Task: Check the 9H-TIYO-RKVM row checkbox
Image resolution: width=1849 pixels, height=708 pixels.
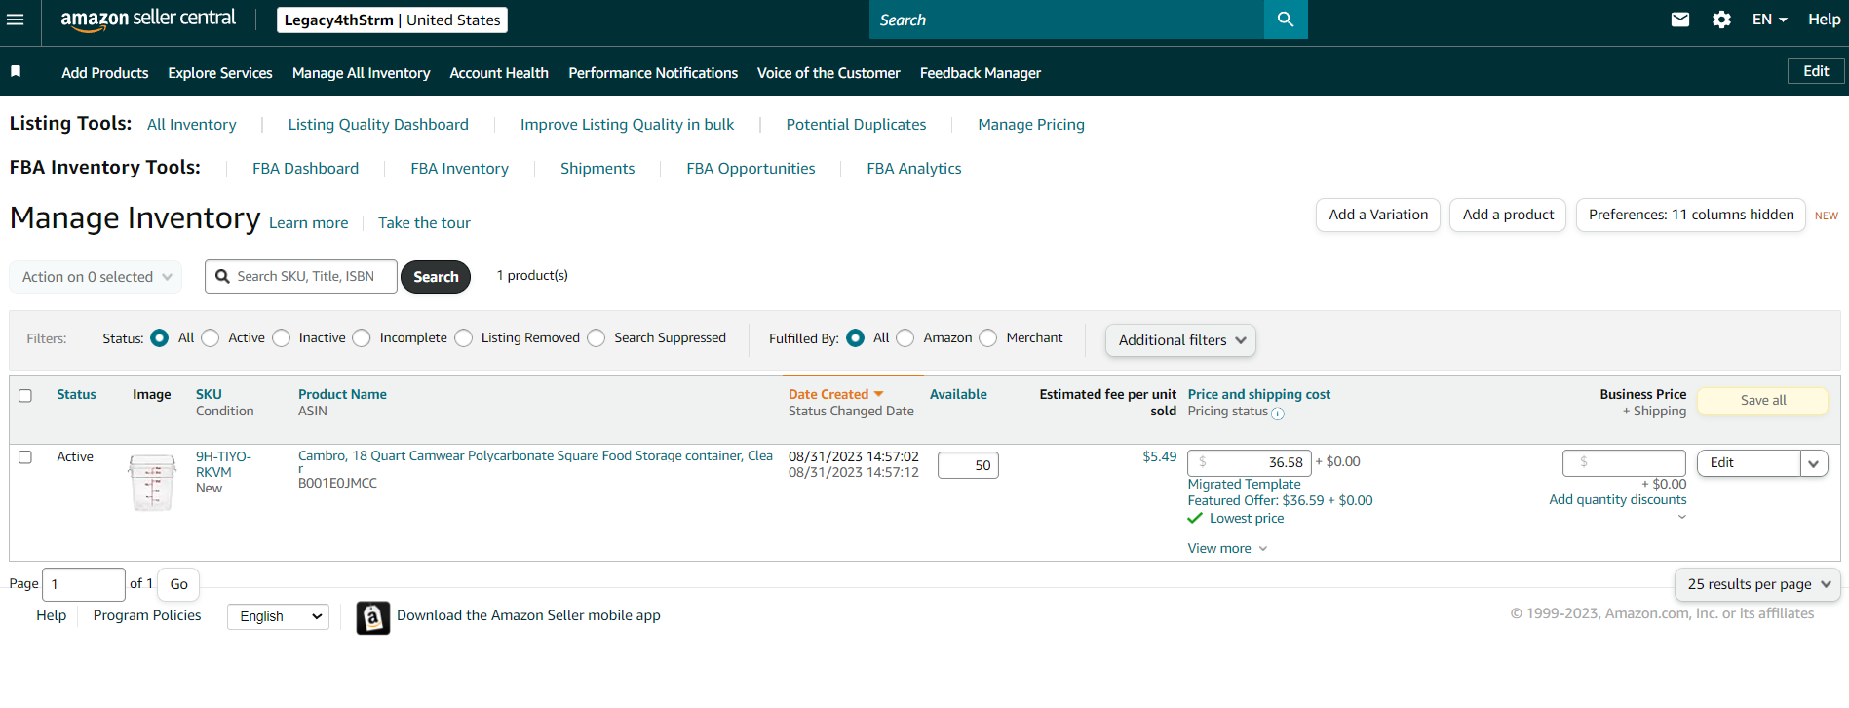Action: (25, 457)
